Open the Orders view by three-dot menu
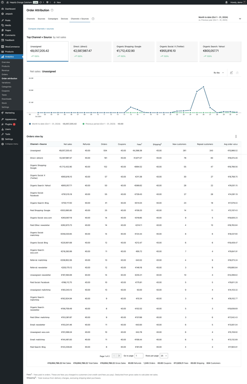247x384 pixels. tap(236, 136)
